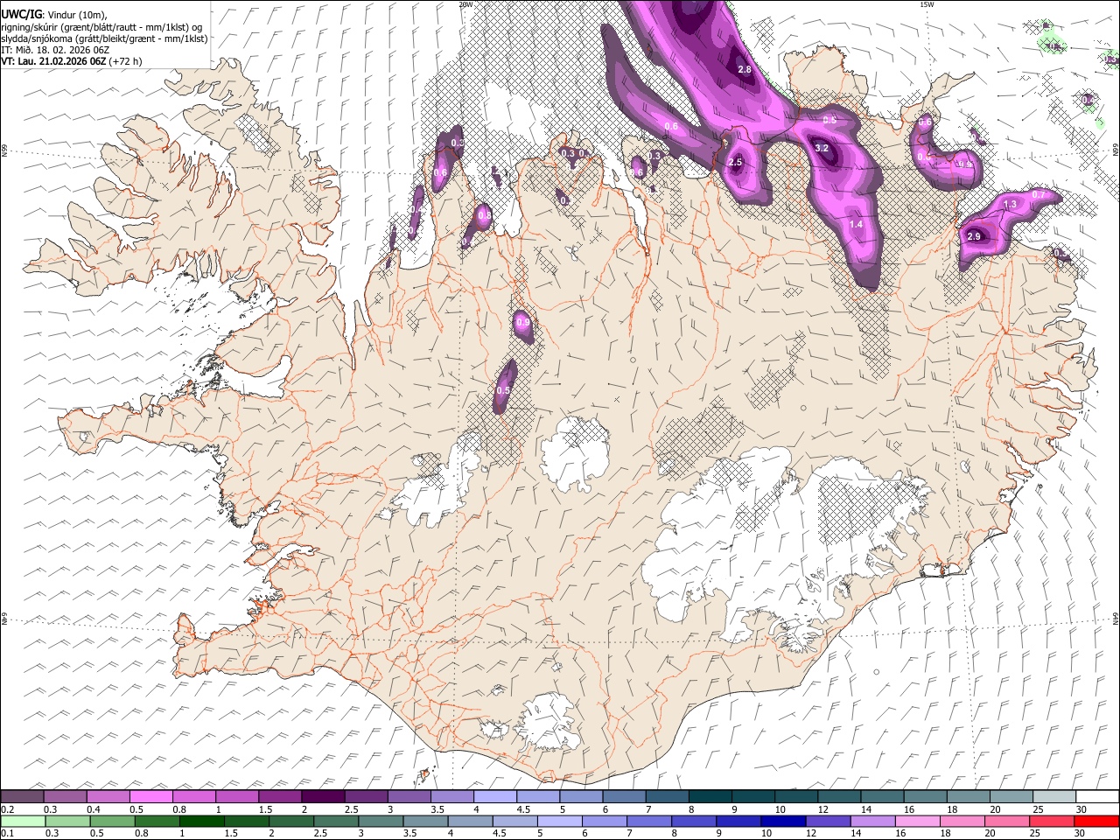
Task: Click the 1.3 snowfall value on the map
Action: pos(1010,204)
